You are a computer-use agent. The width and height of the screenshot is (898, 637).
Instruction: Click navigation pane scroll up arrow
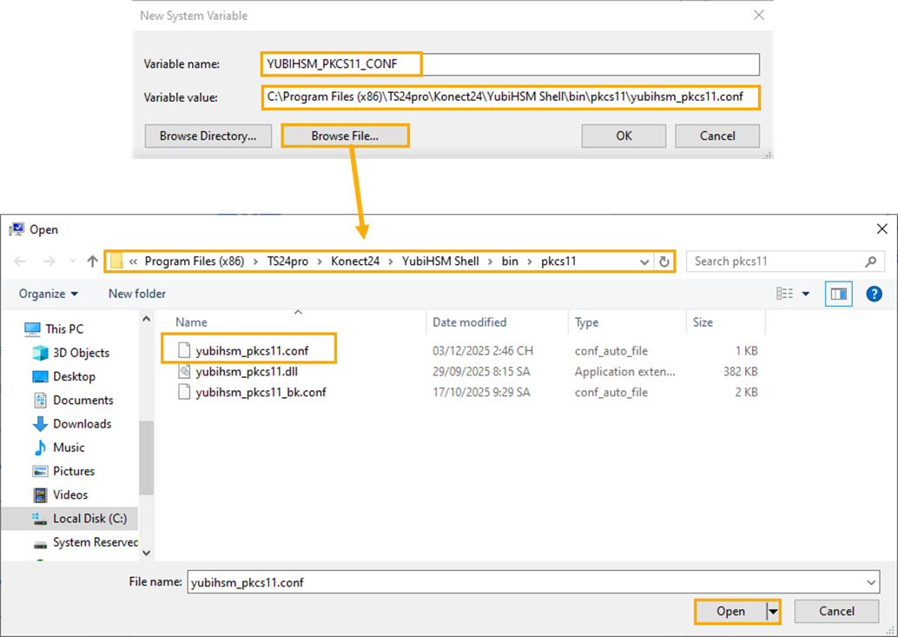(x=146, y=318)
